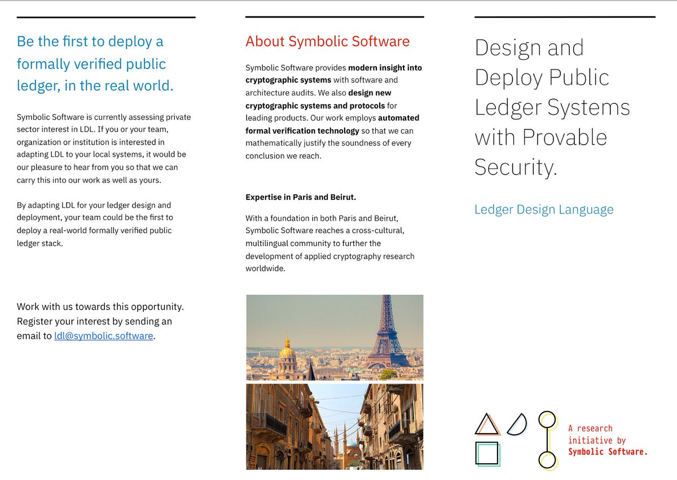The width and height of the screenshot is (677, 480).
Task: Click the triangle shape logo icon
Action: coord(487,424)
